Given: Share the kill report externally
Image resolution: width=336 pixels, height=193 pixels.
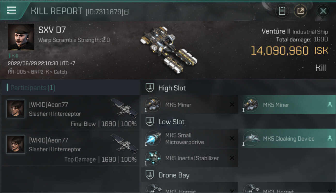Looking at the screenshot, I should coord(300,11).
